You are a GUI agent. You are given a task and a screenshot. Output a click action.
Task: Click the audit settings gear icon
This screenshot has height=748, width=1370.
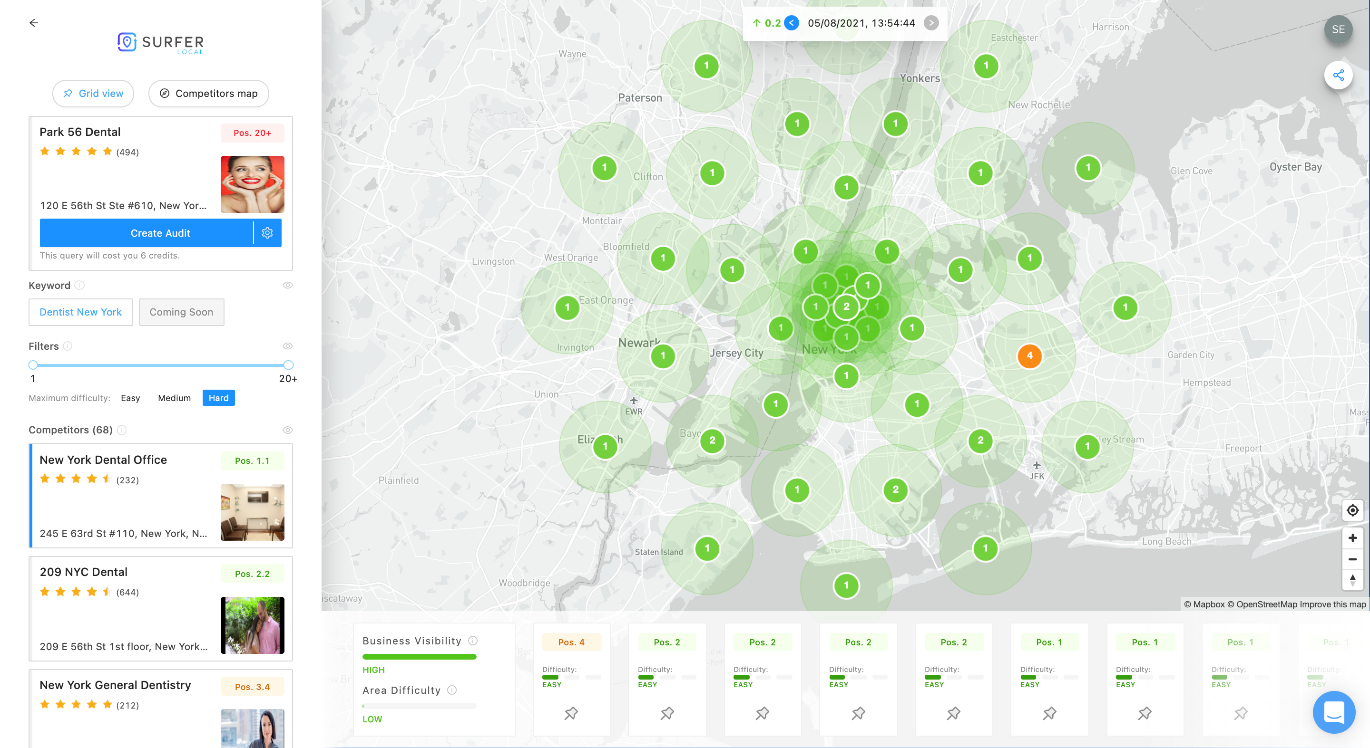click(267, 233)
